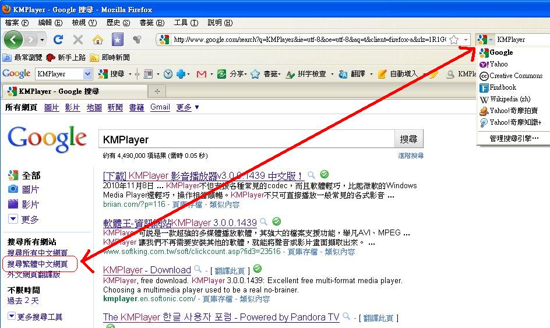This screenshot has width=550, height=328.
Task: Click magnifier preview beside KMPlayer - Download
Action: (198, 269)
